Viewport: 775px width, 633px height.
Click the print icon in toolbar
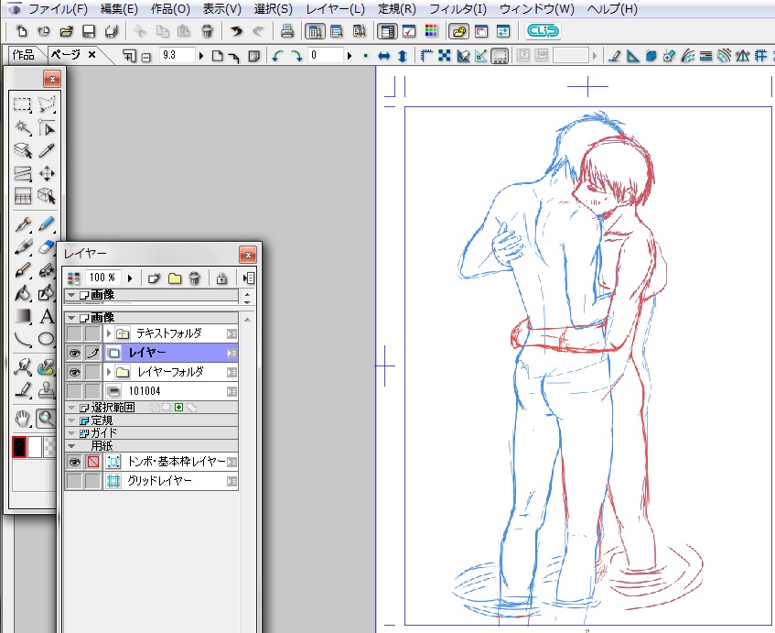[286, 31]
